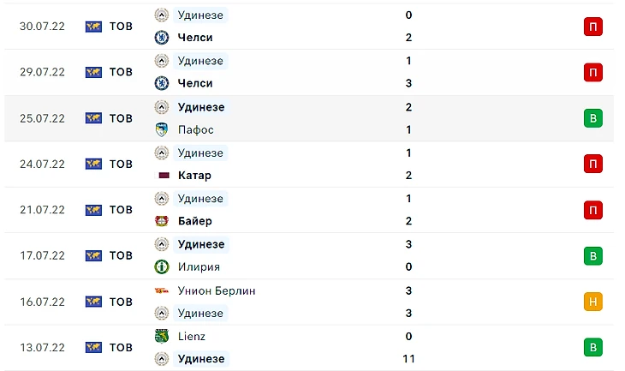The image size is (625, 371).
Task: Click the score 11 in Lienz match
Action: [408, 359]
